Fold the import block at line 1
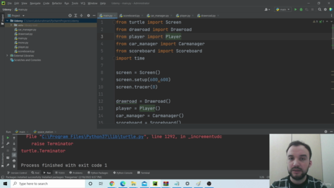334x188 pixels. point(114,22)
